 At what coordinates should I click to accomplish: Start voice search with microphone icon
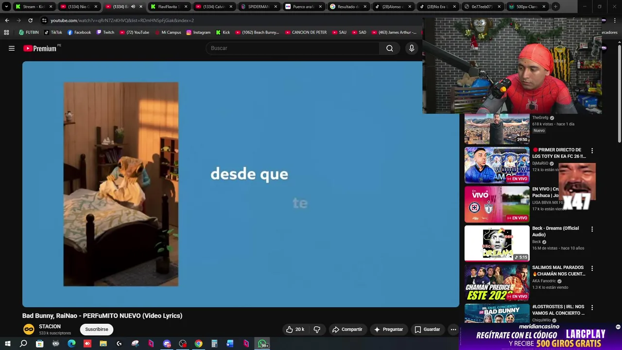[x=412, y=48]
